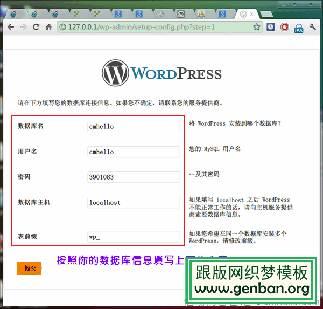This screenshot has height=309, width=323.
Task: Click the 数据库名 field containing cmhello
Action: (134, 127)
